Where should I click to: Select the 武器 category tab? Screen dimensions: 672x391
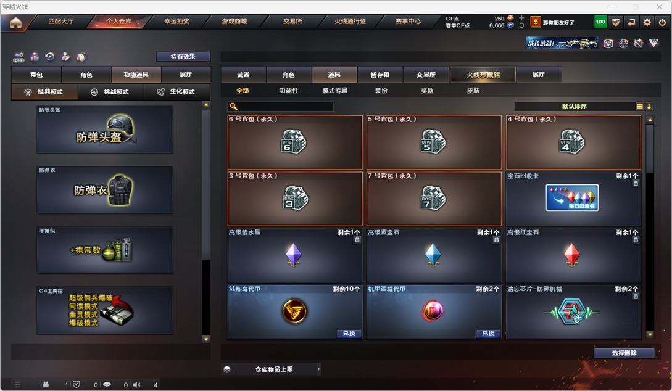pos(243,75)
